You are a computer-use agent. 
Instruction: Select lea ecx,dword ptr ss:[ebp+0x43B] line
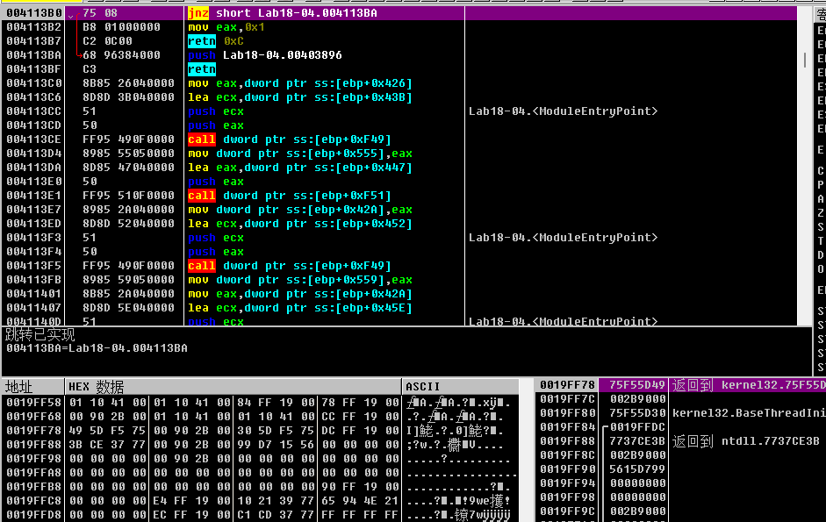click(299, 97)
